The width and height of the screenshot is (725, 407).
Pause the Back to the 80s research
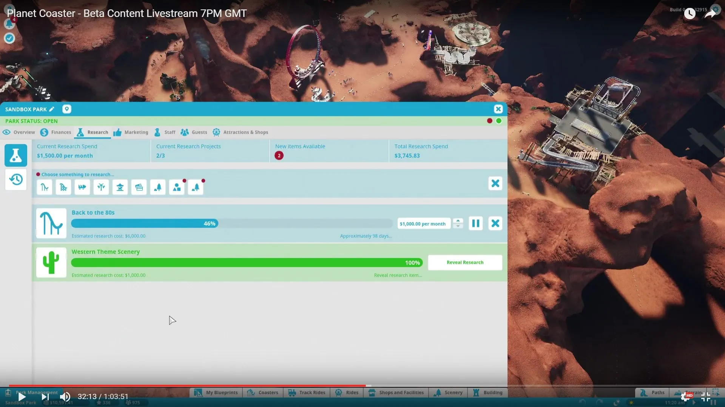pyautogui.click(x=476, y=223)
